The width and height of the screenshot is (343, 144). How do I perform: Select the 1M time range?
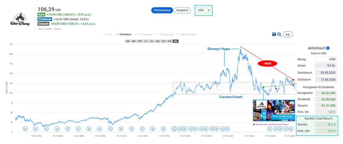[x=128, y=41]
